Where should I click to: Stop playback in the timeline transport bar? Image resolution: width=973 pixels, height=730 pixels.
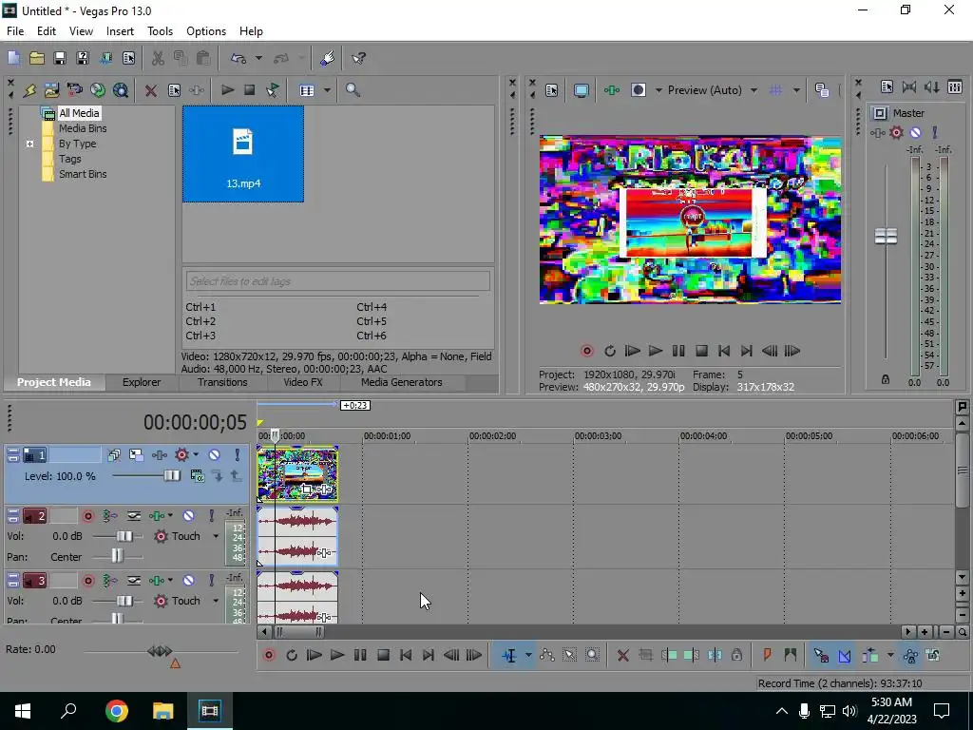click(384, 656)
